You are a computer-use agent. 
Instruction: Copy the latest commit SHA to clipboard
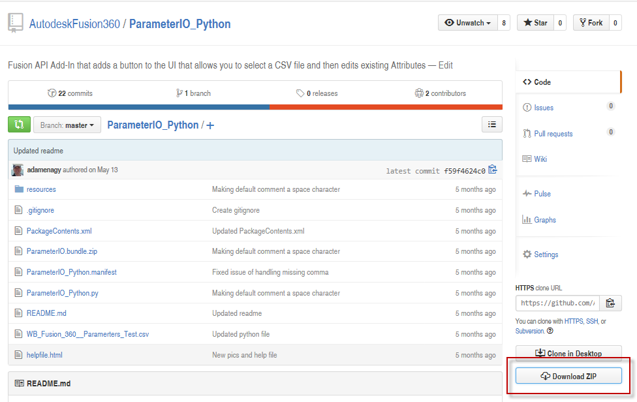(x=493, y=170)
